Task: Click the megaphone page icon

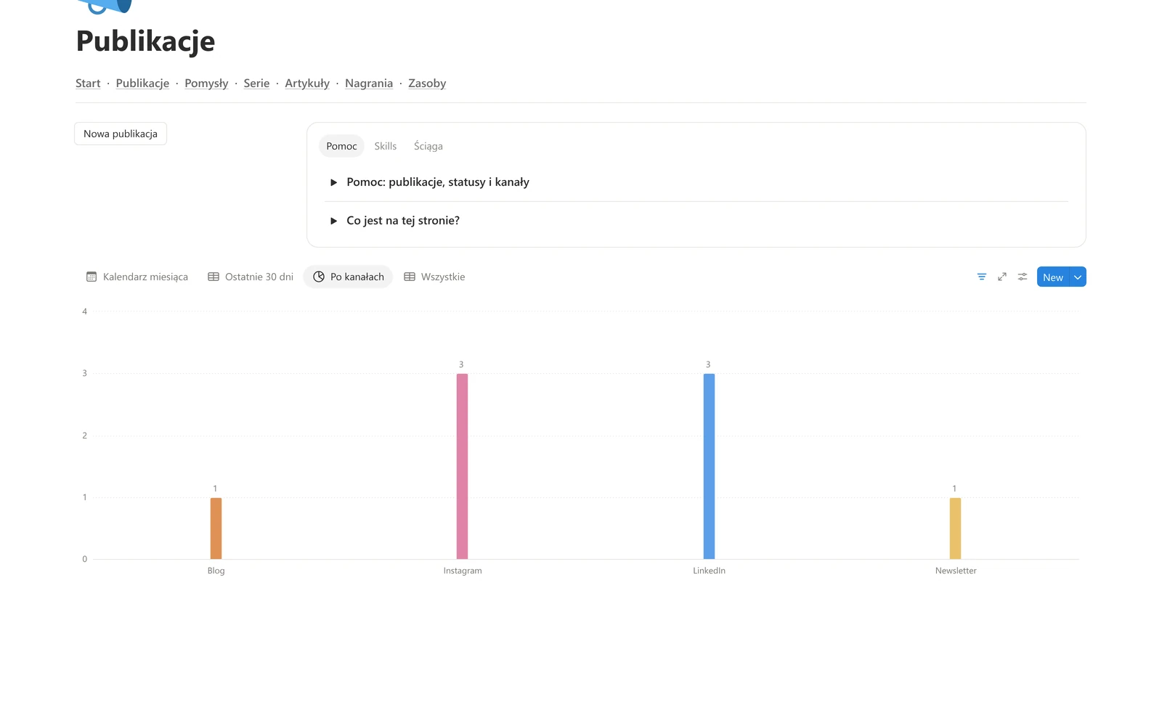Action: [105, 6]
